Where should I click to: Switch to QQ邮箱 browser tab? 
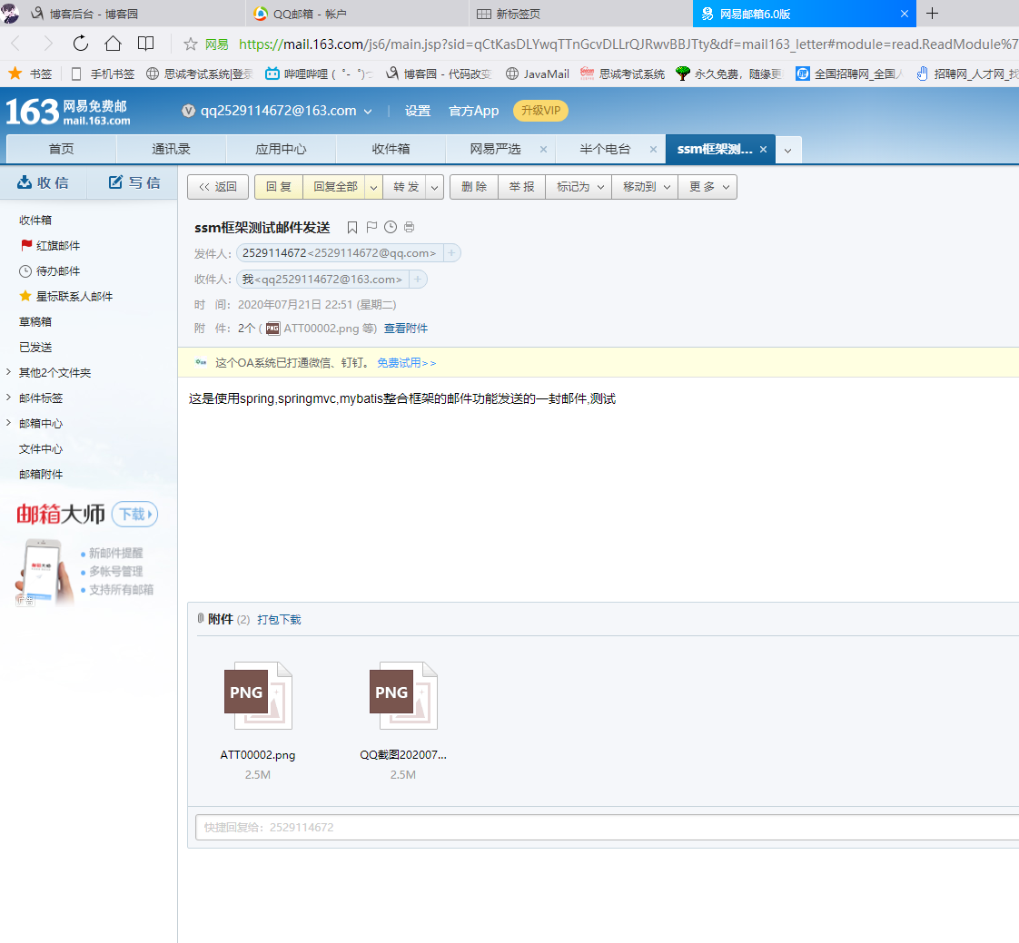[358, 14]
